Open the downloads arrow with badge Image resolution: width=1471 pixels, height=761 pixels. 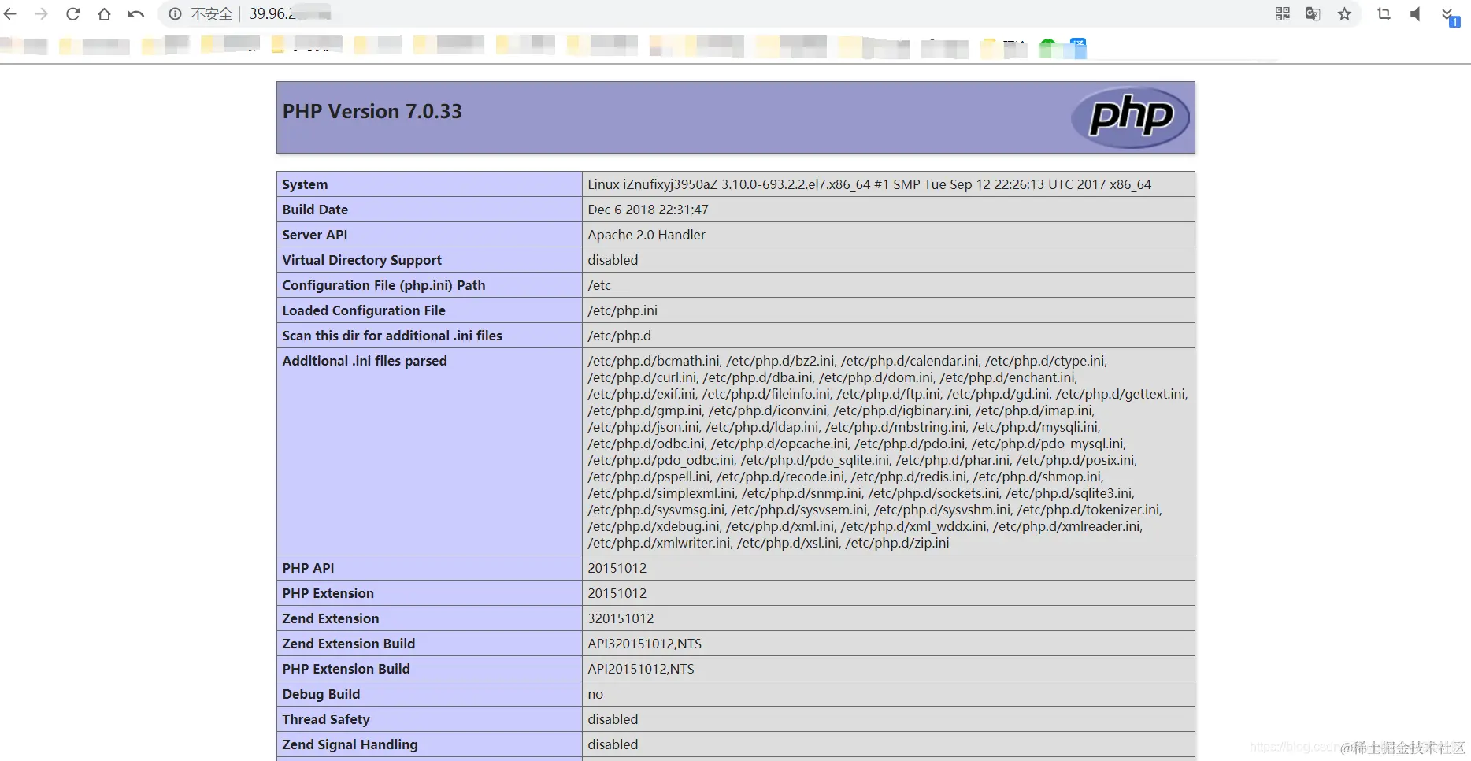coord(1450,16)
